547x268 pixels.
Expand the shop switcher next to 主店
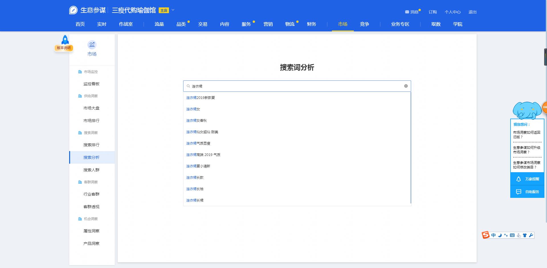click(x=172, y=10)
